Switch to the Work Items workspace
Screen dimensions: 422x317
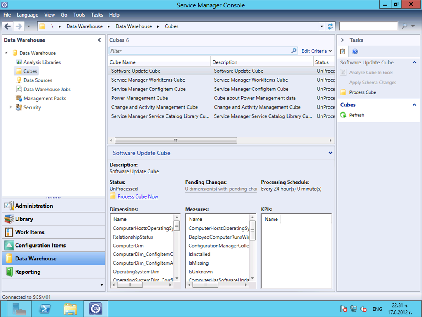click(x=30, y=232)
